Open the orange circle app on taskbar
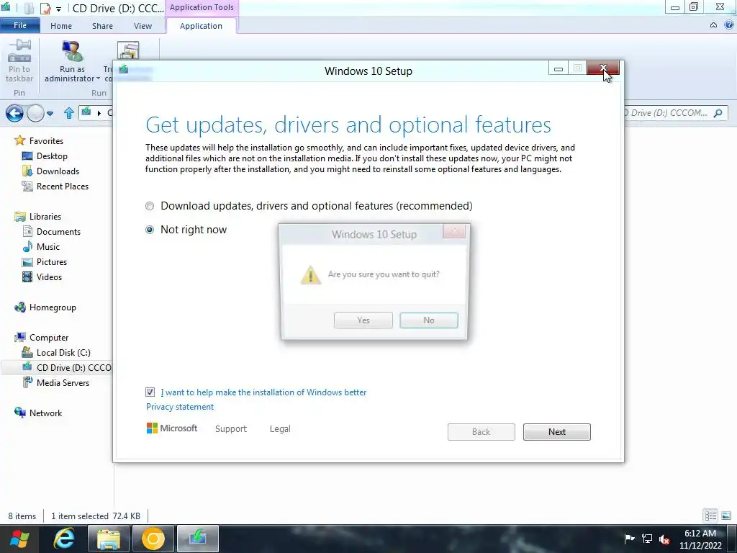The image size is (737, 553). (153, 539)
